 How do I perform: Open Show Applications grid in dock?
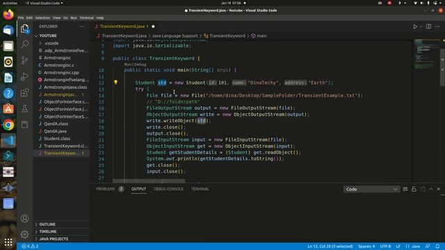click(8, 242)
